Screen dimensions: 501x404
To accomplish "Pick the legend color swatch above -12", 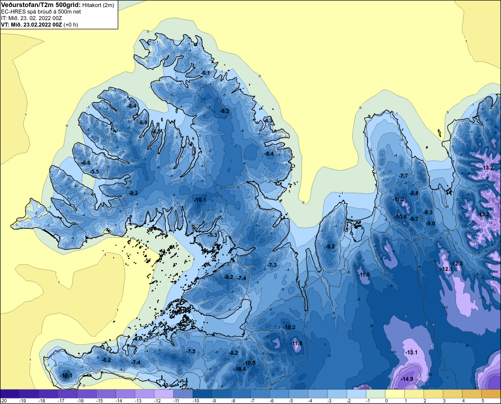I will 164,394.
